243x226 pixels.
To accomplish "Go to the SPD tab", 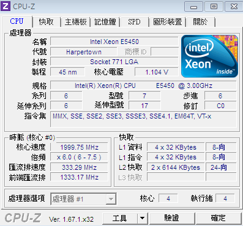I will (134, 22).
